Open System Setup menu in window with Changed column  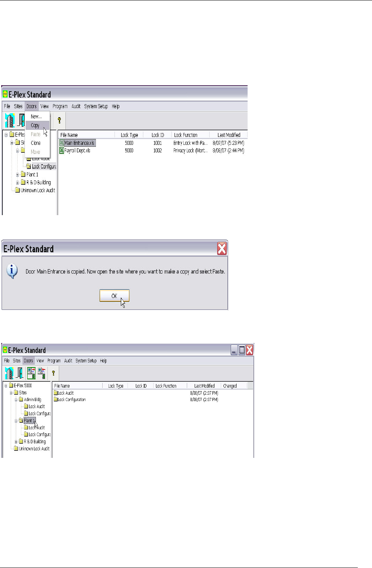[86, 360]
